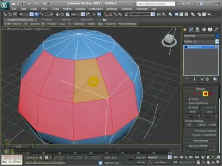Open the Customize menu
The width and height of the screenshot is (222, 166).
pos(127,9)
